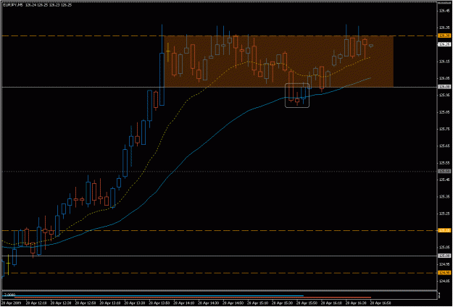Click the red line in indicator subwindow

[x=192, y=297]
